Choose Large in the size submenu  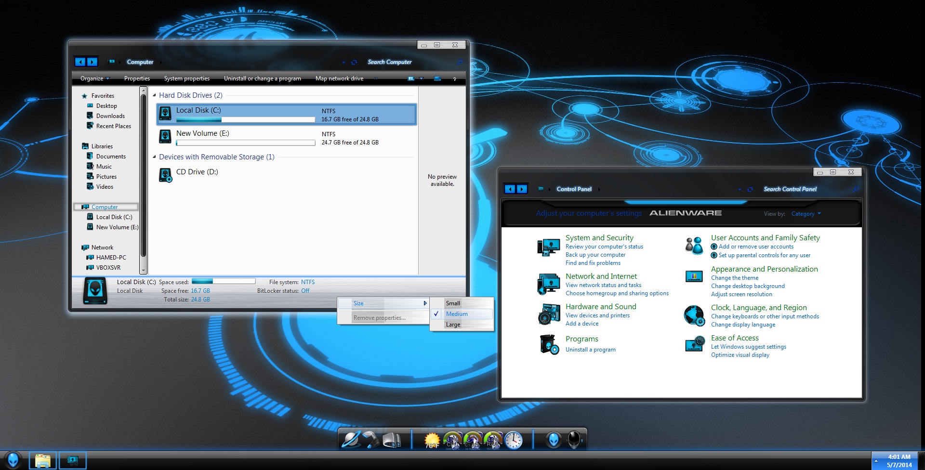pyautogui.click(x=453, y=325)
